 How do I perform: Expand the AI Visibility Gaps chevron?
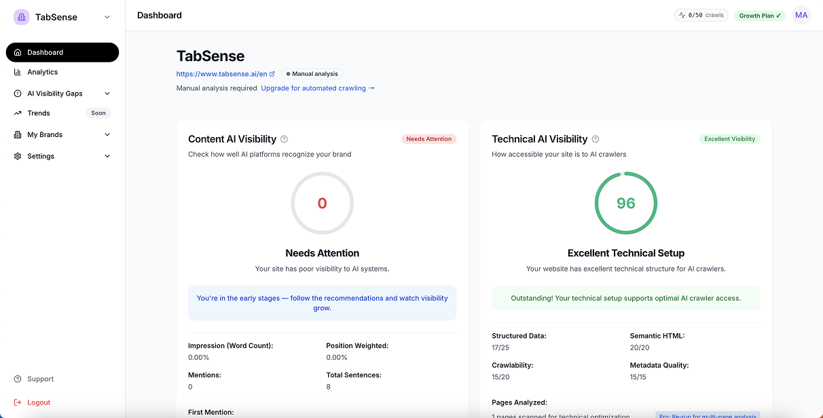[x=107, y=94]
